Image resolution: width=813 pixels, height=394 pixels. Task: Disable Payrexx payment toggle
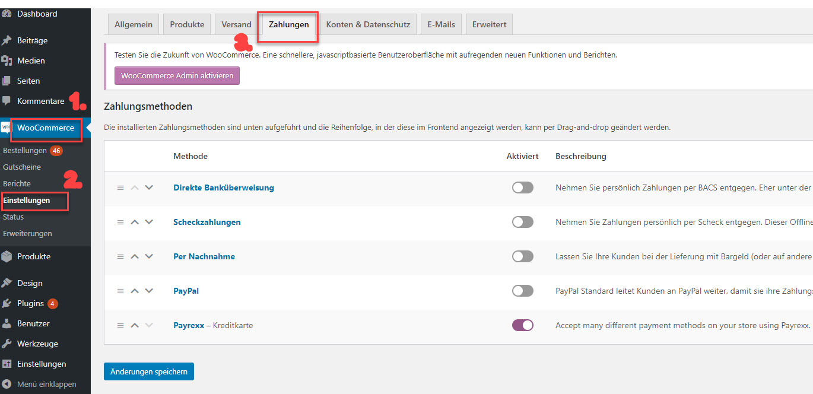(523, 325)
